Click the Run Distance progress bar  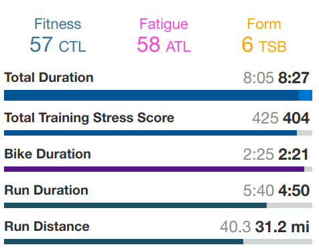pyautogui.click(x=158, y=242)
